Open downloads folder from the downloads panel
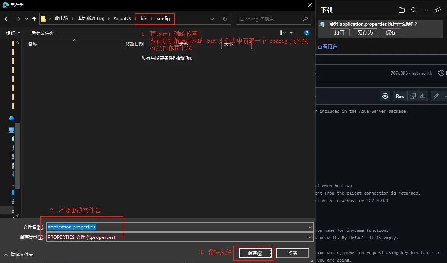Image resolution: width=447 pixels, height=263 pixels. tap(402, 10)
